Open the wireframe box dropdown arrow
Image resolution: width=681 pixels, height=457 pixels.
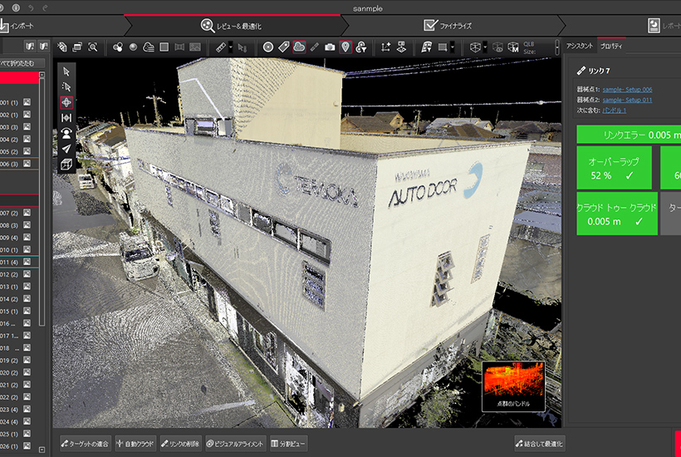coord(485,47)
